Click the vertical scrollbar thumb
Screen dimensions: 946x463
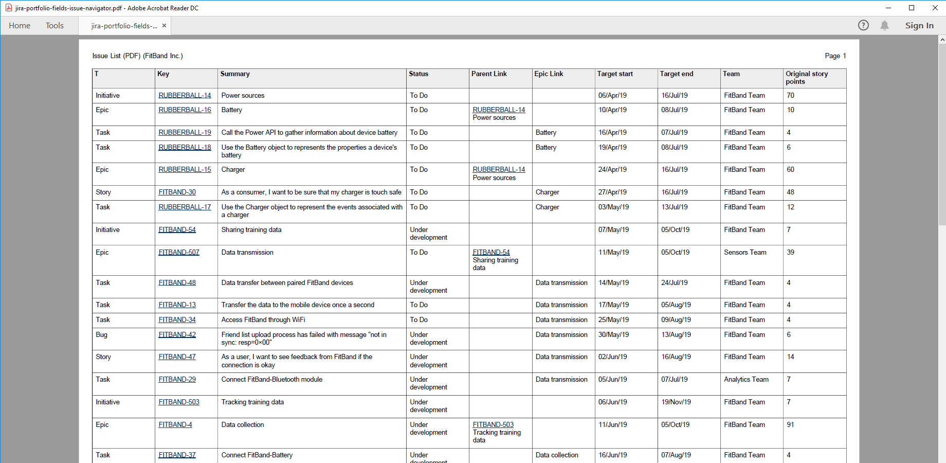[942, 134]
